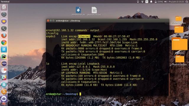
Task: Close the erdem@star terminal window
Action: (48, 21)
